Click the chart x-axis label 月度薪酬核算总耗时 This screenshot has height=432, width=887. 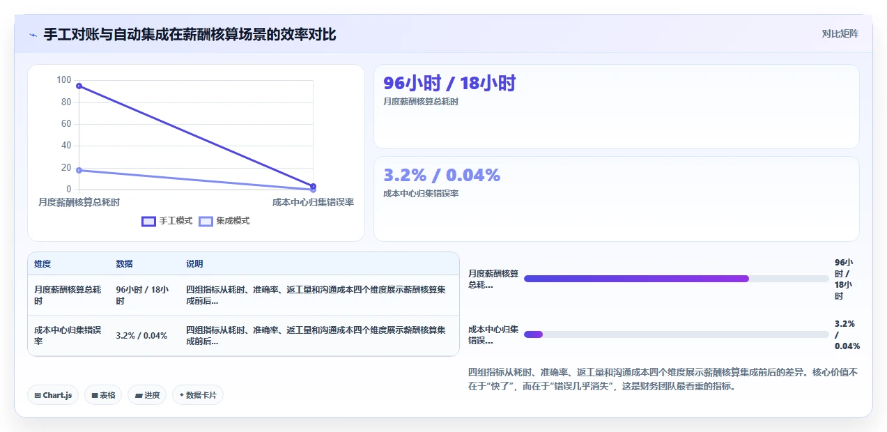[79, 202]
